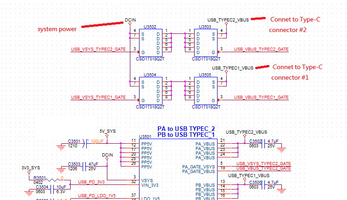Screen dimensions: 347x200
Task: Select the USB_PD_LDO_1V5 net label
Action: (97, 196)
